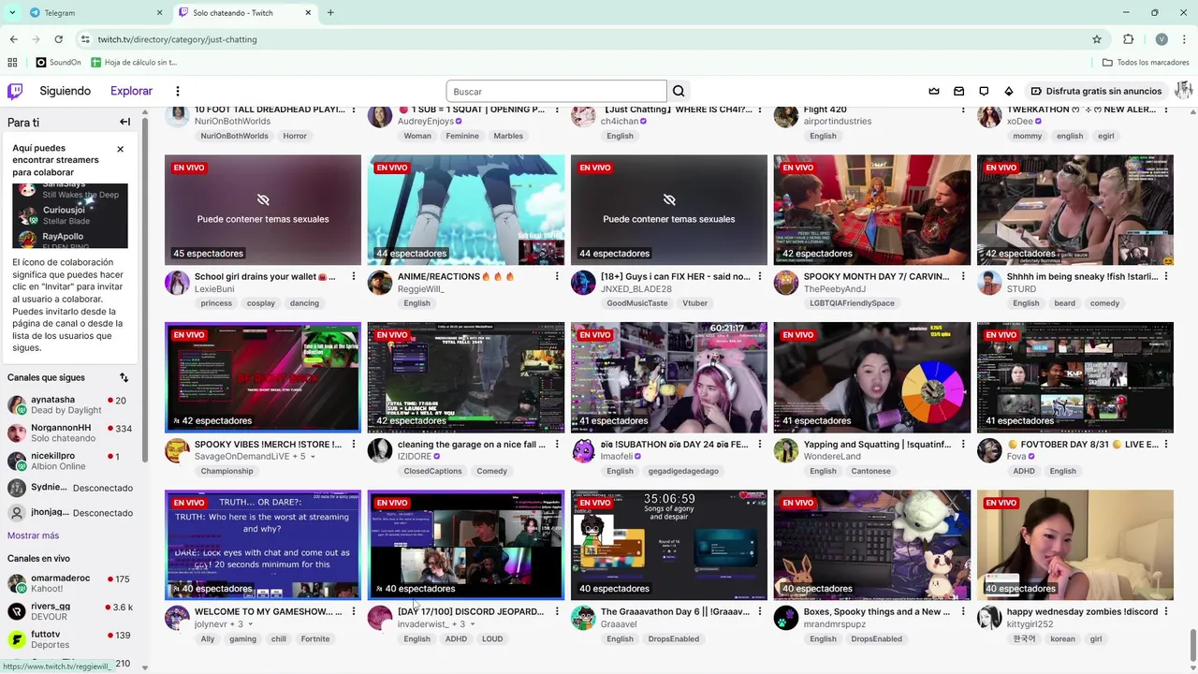Image resolution: width=1198 pixels, height=674 pixels.
Task: Select the Solo chateando - Twitch tab
Action: 245,13
